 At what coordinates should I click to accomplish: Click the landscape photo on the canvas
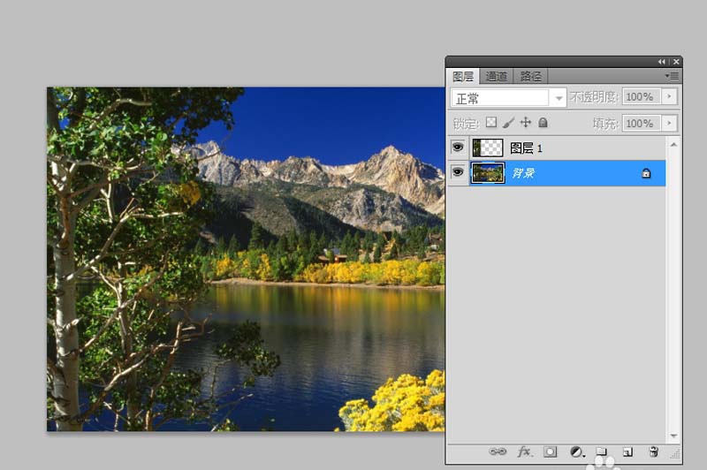coord(246,259)
